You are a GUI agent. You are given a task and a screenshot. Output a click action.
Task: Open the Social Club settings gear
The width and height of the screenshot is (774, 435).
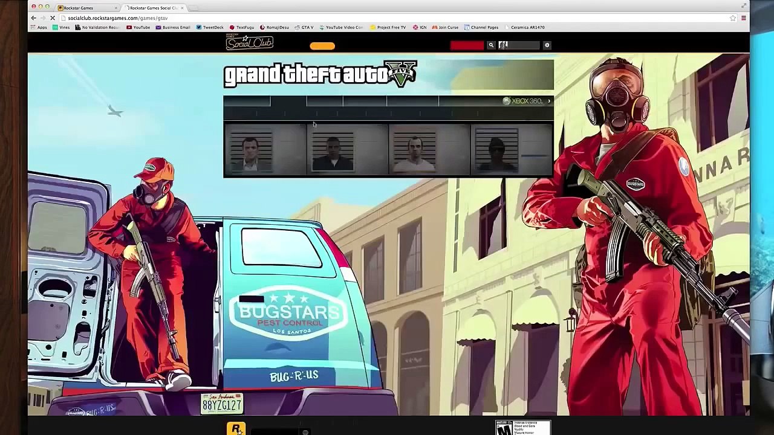547,45
